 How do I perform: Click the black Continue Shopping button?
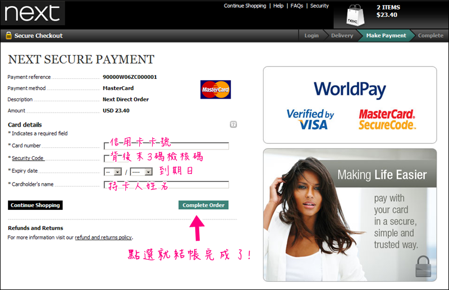35,205
